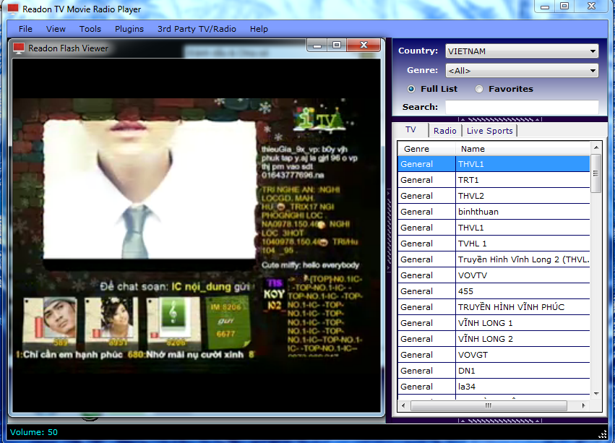Viewport: 615px width, 443px height.
Task: Click the resize grip in status bar
Action: point(603,434)
